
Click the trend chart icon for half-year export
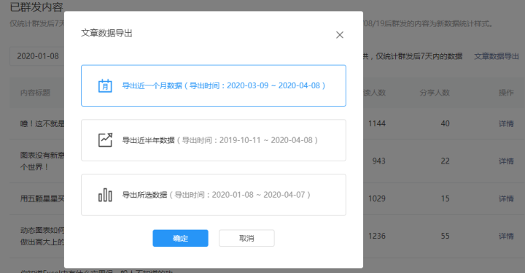click(105, 140)
